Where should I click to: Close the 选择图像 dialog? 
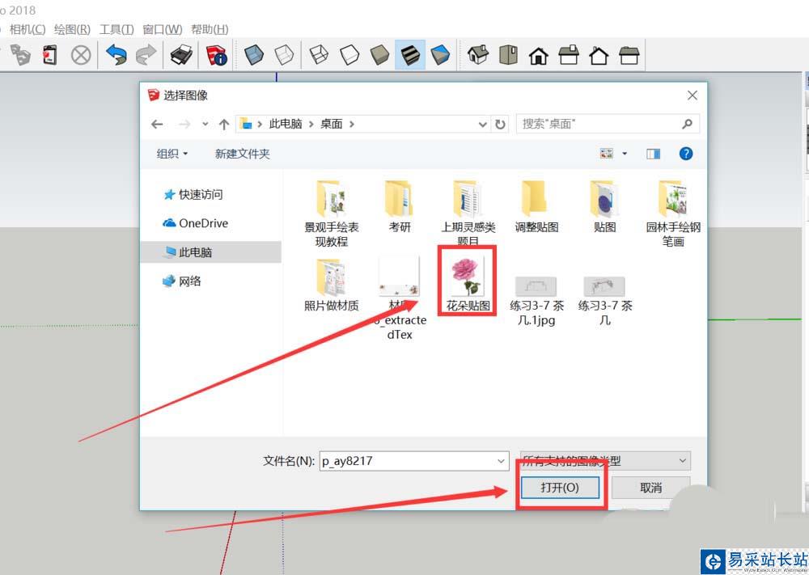693,95
